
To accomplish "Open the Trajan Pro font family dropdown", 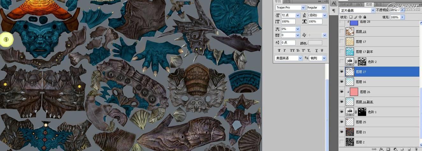I will click(x=303, y=7).
